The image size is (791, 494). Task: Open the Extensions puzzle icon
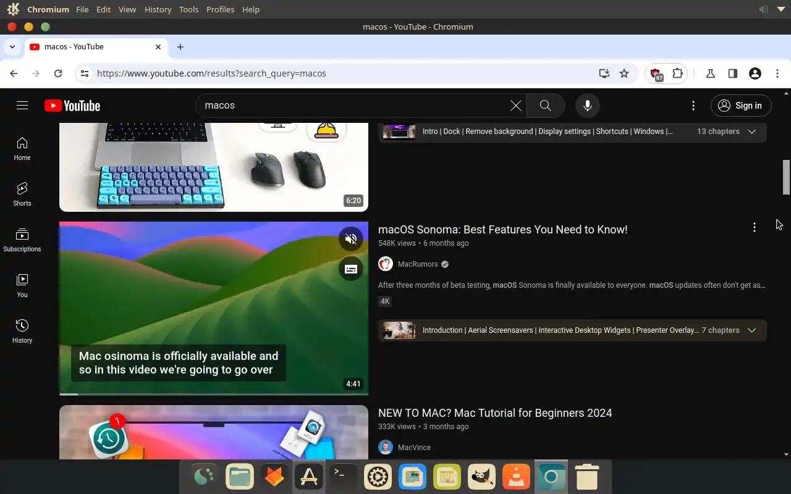(x=677, y=73)
